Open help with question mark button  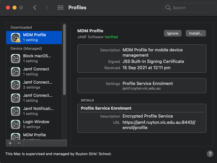click(x=210, y=153)
